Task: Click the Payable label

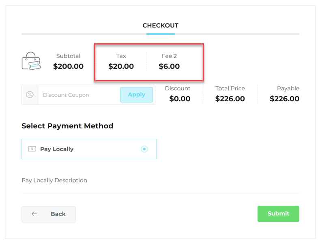Action: [x=288, y=88]
